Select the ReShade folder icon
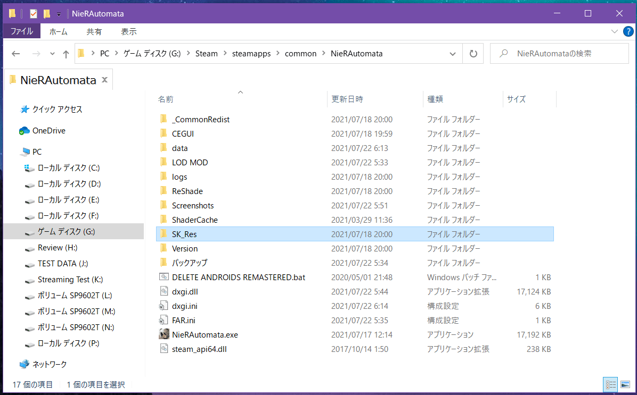 (164, 191)
